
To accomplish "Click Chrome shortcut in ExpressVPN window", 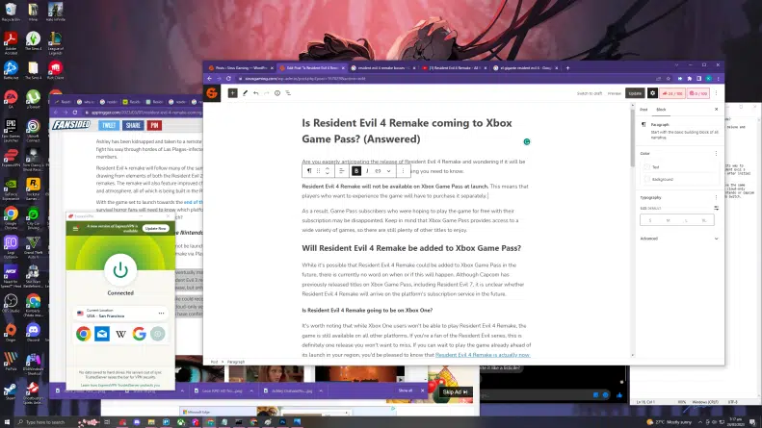I will tap(84, 334).
